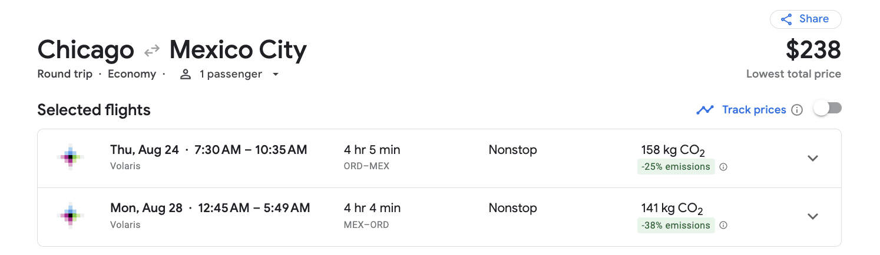Viewport: 880px width, 255px height.
Task: Click the Track prices link
Action: coord(754,110)
